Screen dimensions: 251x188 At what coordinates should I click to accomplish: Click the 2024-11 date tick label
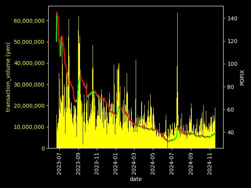(x=209, y=163)
